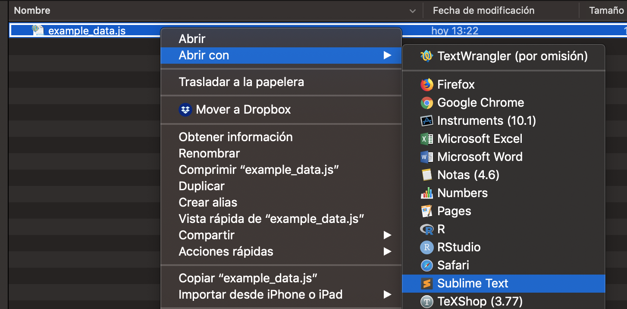The height and width of the screenshot is (309, 627).
Task: Click the TeXShop icon
Action: (x=426, y=302)
